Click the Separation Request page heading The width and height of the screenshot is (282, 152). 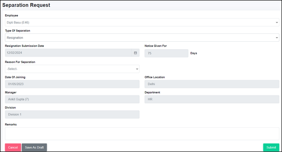[26, 5]
